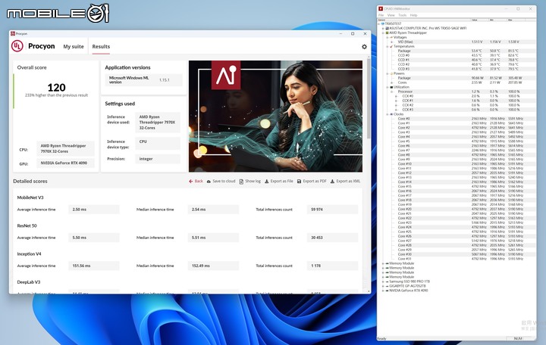Switch to the My suite tab

coord(74,47)
